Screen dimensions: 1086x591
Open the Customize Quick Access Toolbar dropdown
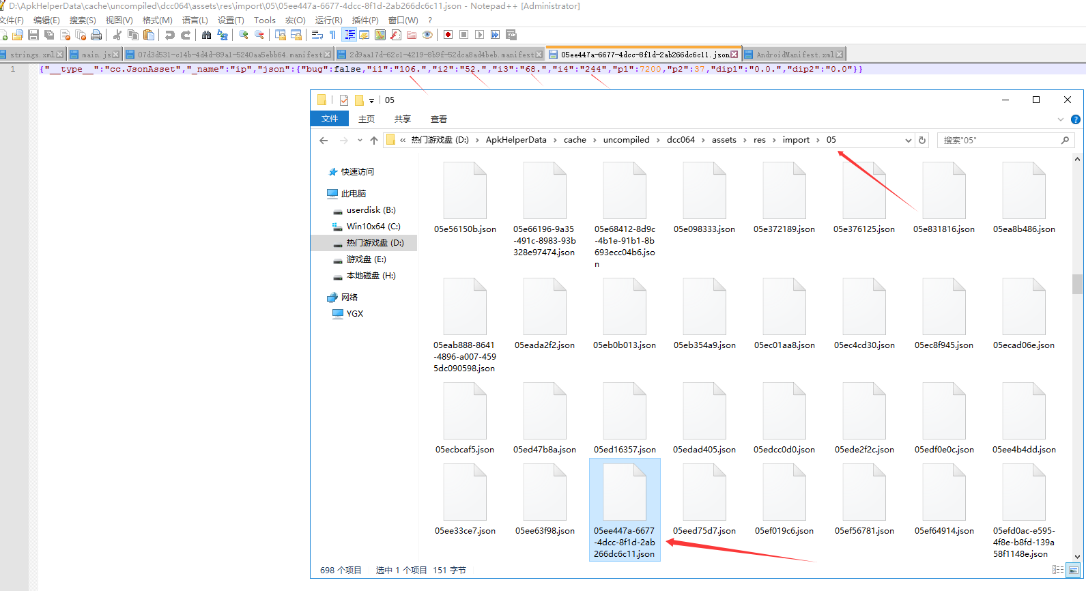coord(371,100)
